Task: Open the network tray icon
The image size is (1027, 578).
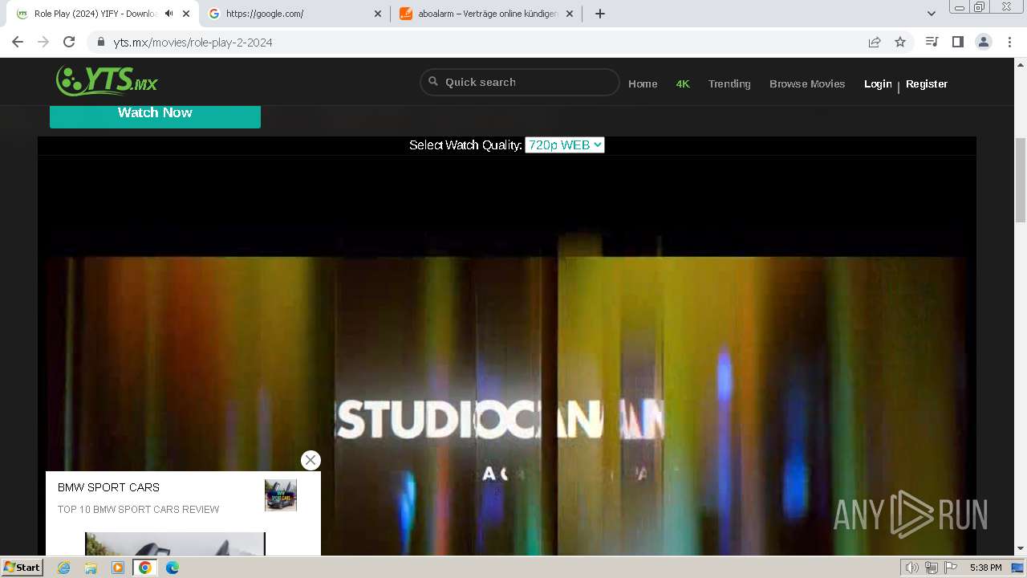Action: [x=932, y=568]
